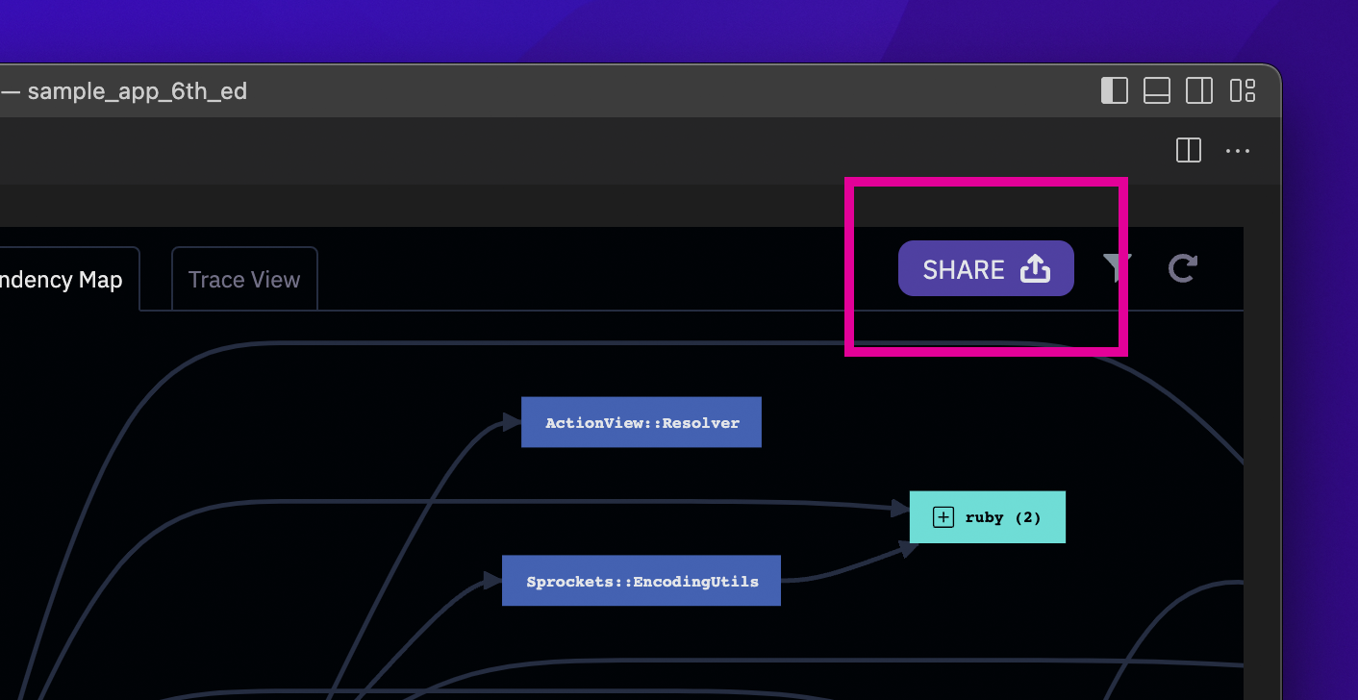Viewport: 1358px width, 700px height.
Task: Split the editor right
Action: (x=1189, y=151)
